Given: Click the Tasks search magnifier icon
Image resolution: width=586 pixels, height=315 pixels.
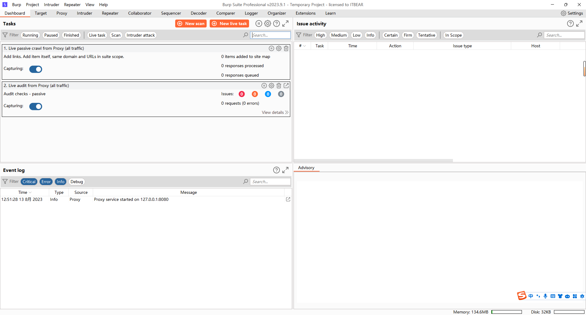Looking at the screenshot, I should pyautogui.click(x=246, y=35).
